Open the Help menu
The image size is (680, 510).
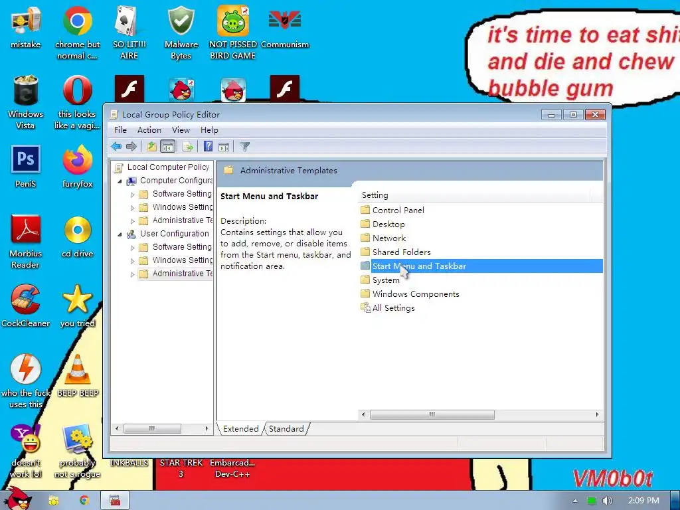tap(209, 130)
